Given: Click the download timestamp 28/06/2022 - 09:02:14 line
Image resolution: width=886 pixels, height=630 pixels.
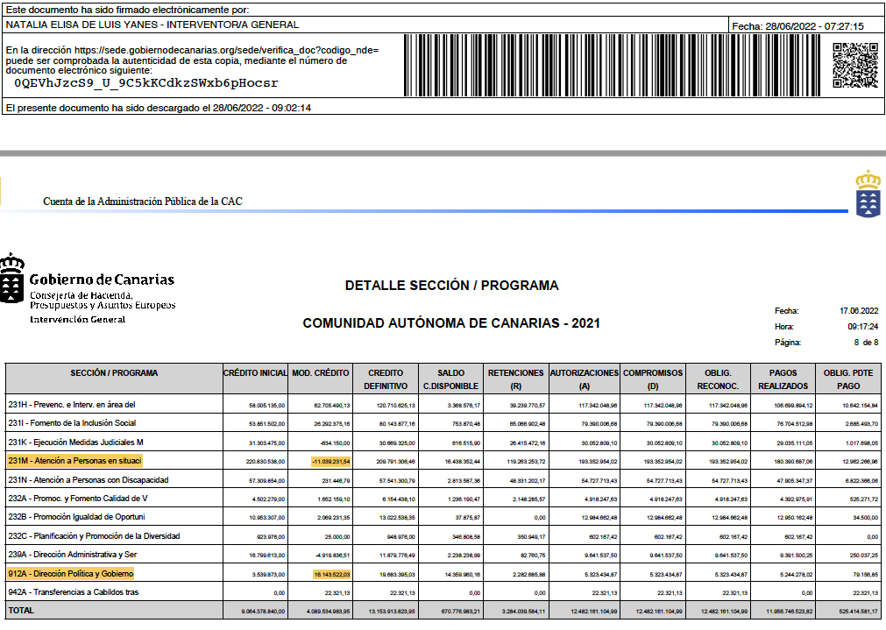Looking at the screenshot, I should tap(159, 108).
